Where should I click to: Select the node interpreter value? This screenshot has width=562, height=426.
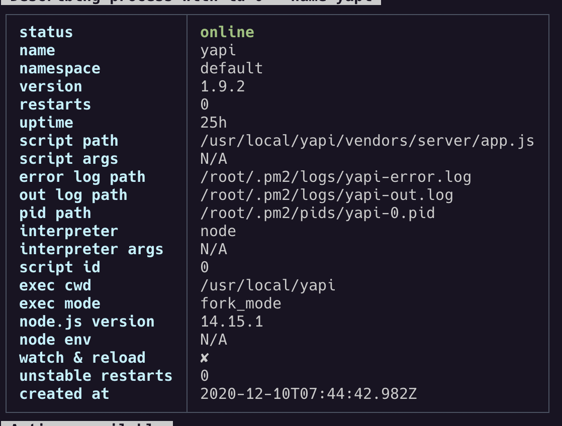pos(218,231)
